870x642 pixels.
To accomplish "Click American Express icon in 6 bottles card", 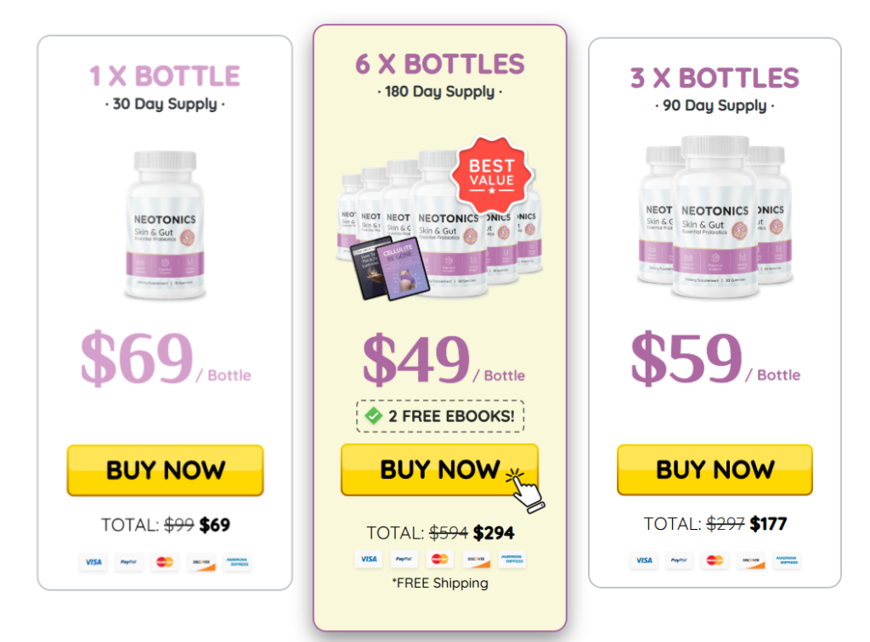I will (511, 560).
